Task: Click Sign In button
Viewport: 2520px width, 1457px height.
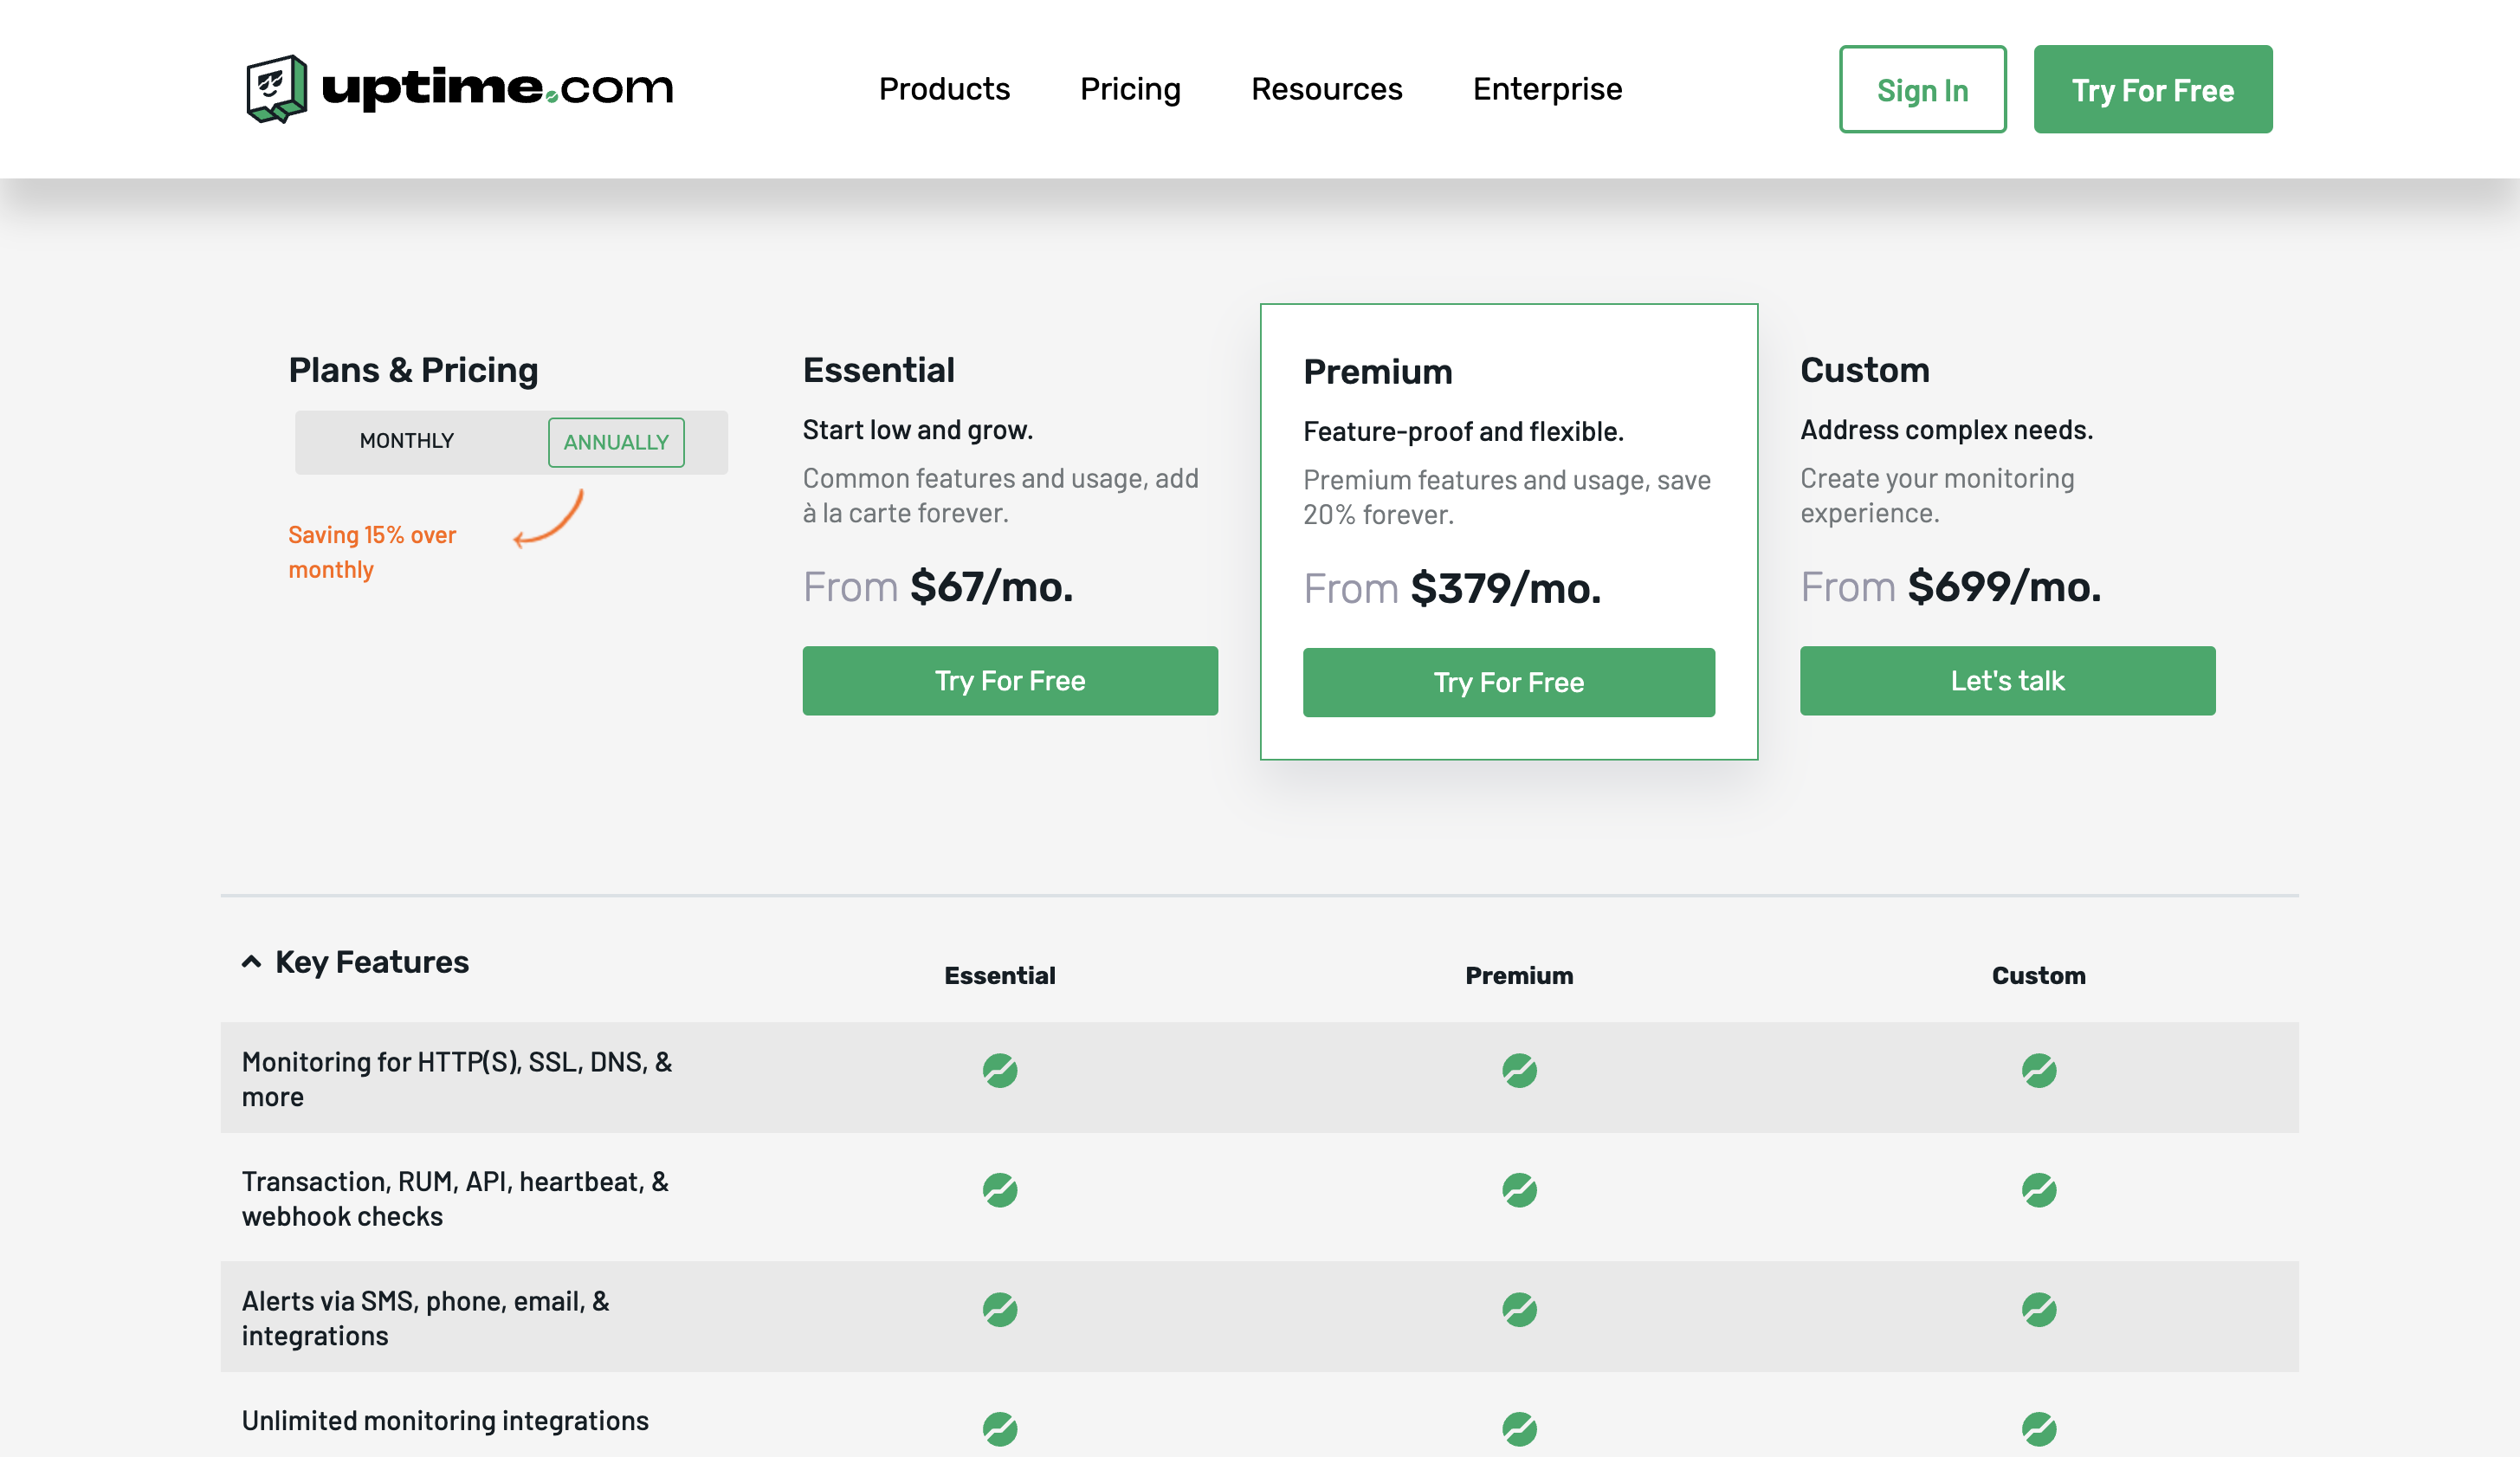Action: [1922, 88]
